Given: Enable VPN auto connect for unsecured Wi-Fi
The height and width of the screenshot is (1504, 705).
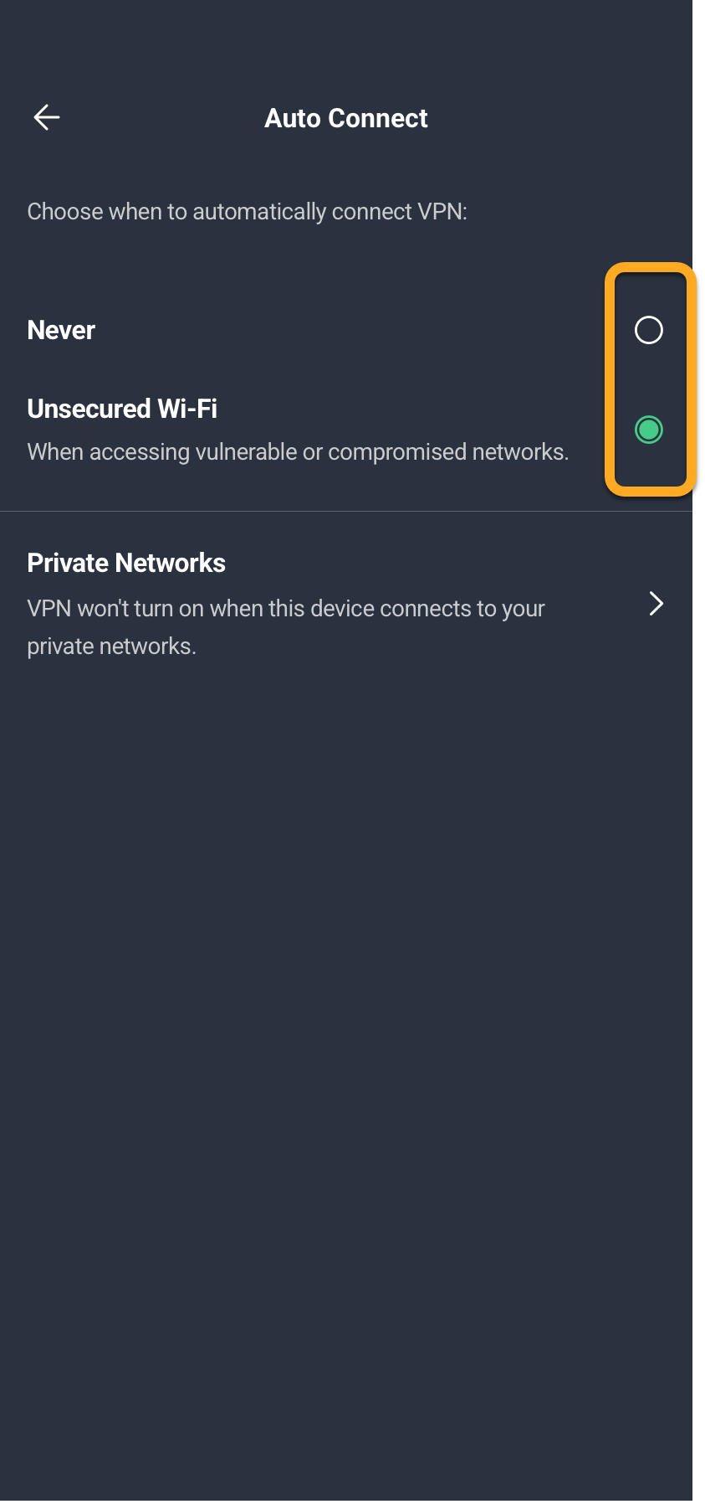Looking at the screenshot, I should point(648,430).
